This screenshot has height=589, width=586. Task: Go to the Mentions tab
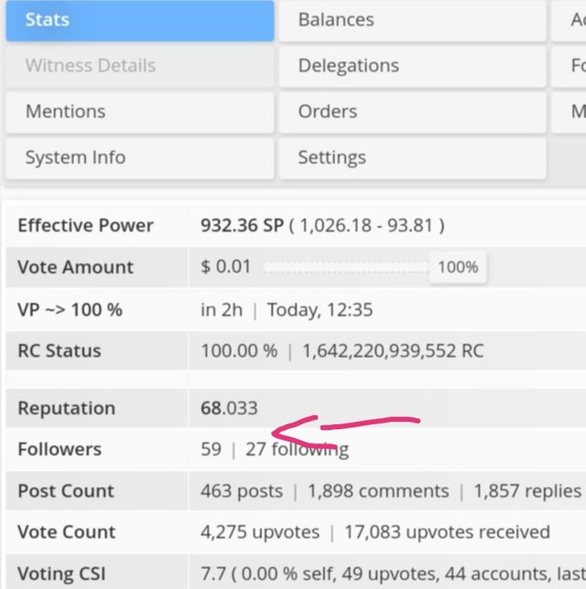(x=139, y=112)
